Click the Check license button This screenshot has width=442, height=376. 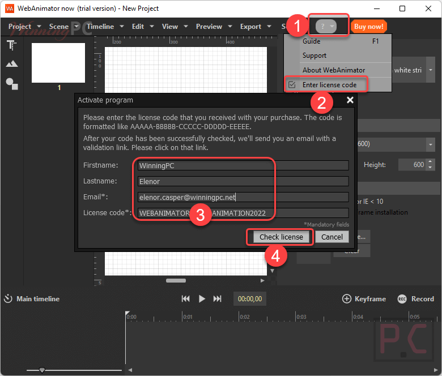[281, 237]
